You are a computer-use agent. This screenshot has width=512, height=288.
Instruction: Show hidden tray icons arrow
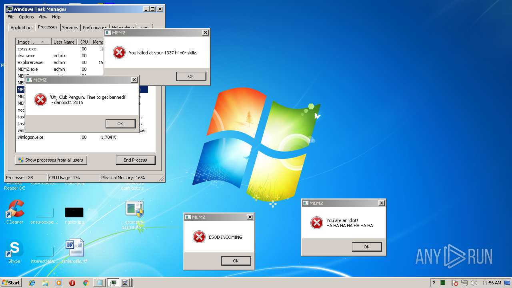[x=434, y=283]
